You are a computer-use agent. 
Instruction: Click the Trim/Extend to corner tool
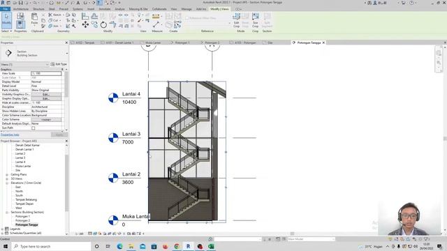pos(112,25)
